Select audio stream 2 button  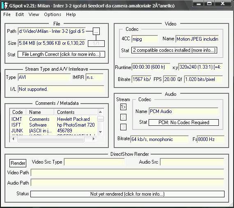(123, 117)
